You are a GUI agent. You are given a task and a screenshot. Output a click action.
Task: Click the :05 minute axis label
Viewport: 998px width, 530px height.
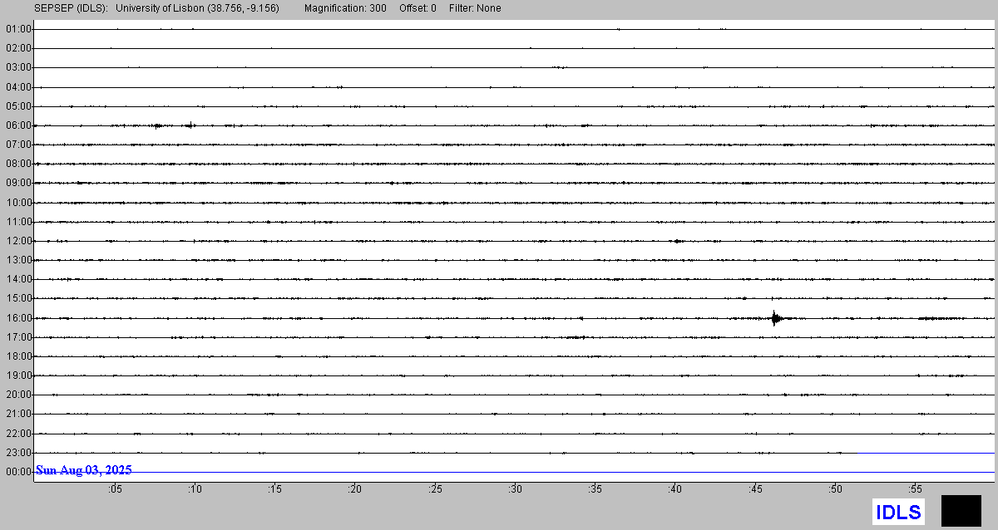(x=115, y=489)
